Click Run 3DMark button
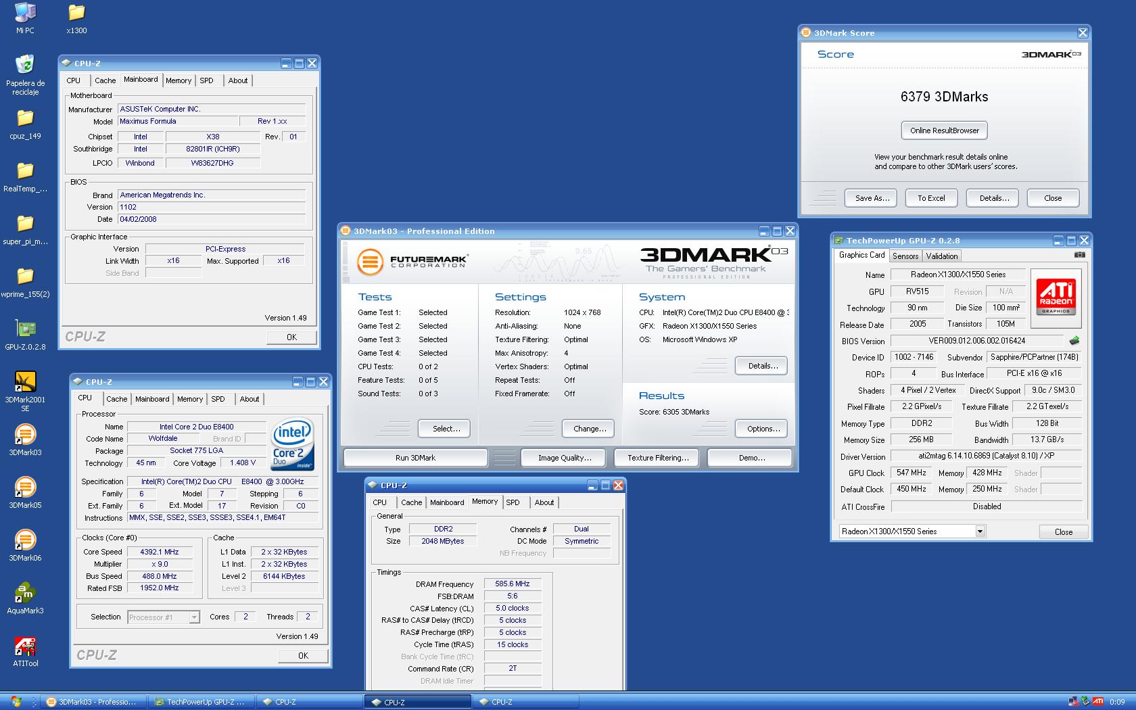1136x710 pixels. [415, 458]
